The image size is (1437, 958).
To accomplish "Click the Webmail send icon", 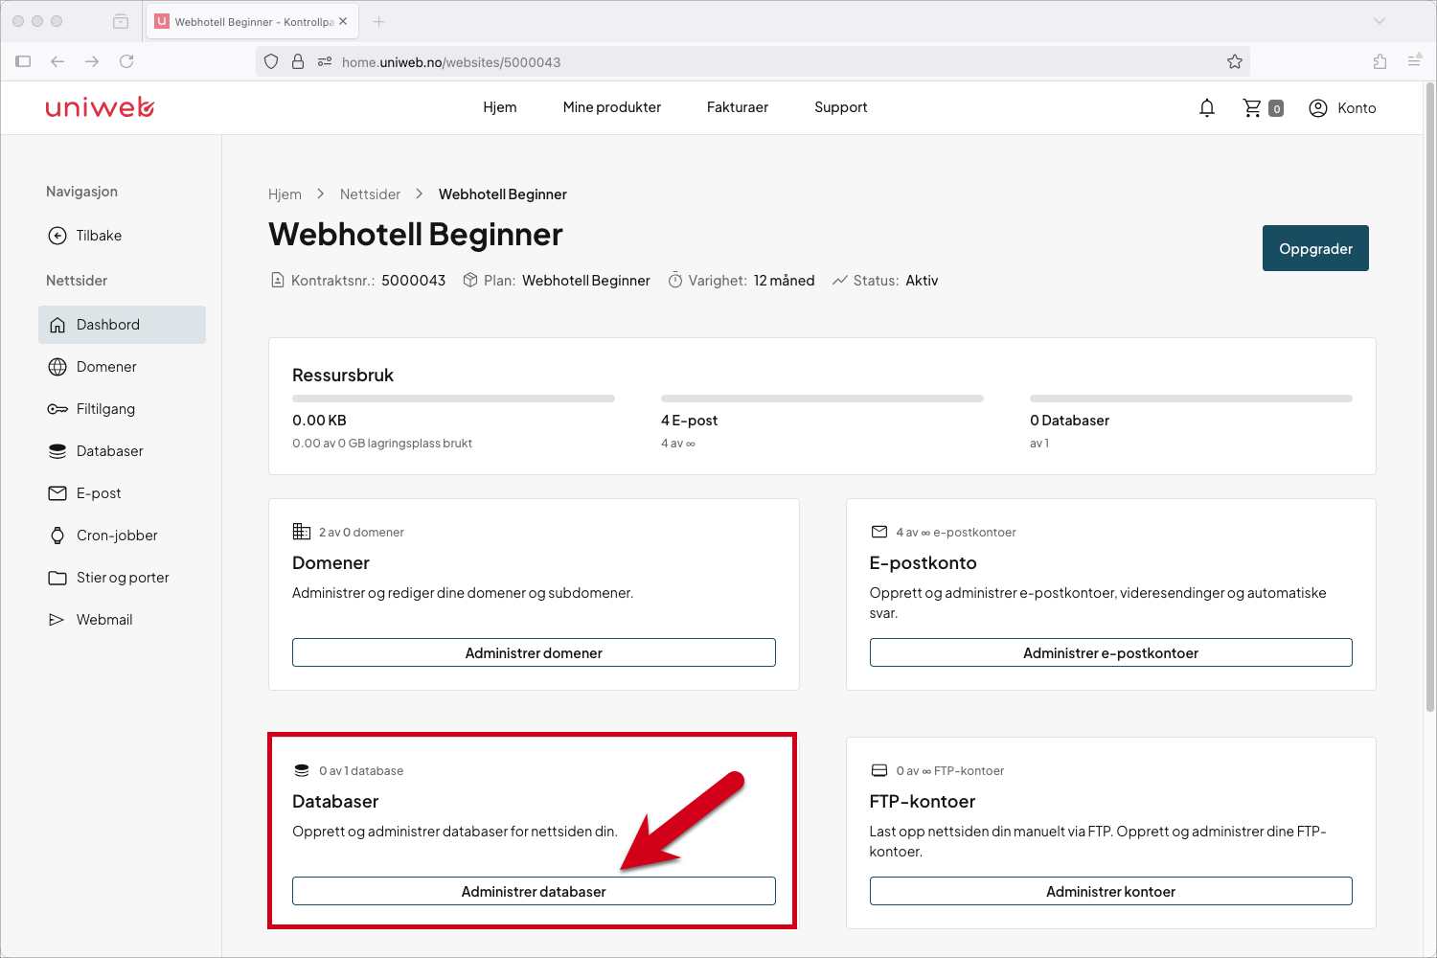I will click(57, 620).
